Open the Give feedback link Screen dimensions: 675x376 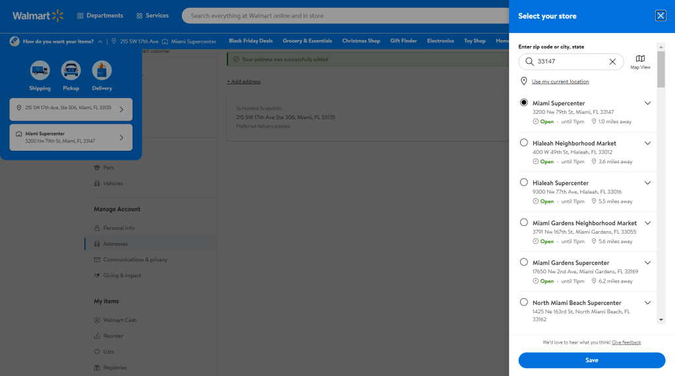[x=626, y=342]
